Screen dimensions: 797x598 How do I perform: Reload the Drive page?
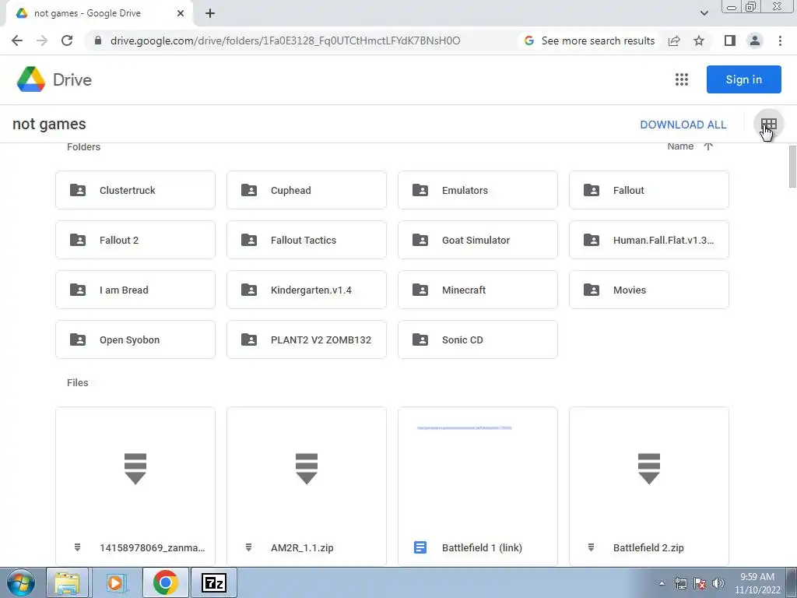click(x=67, y=40)
